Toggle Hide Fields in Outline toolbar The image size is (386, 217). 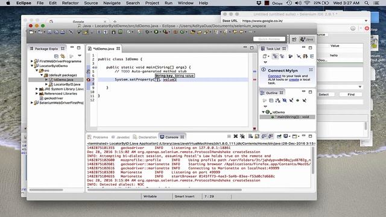(285, 101)
